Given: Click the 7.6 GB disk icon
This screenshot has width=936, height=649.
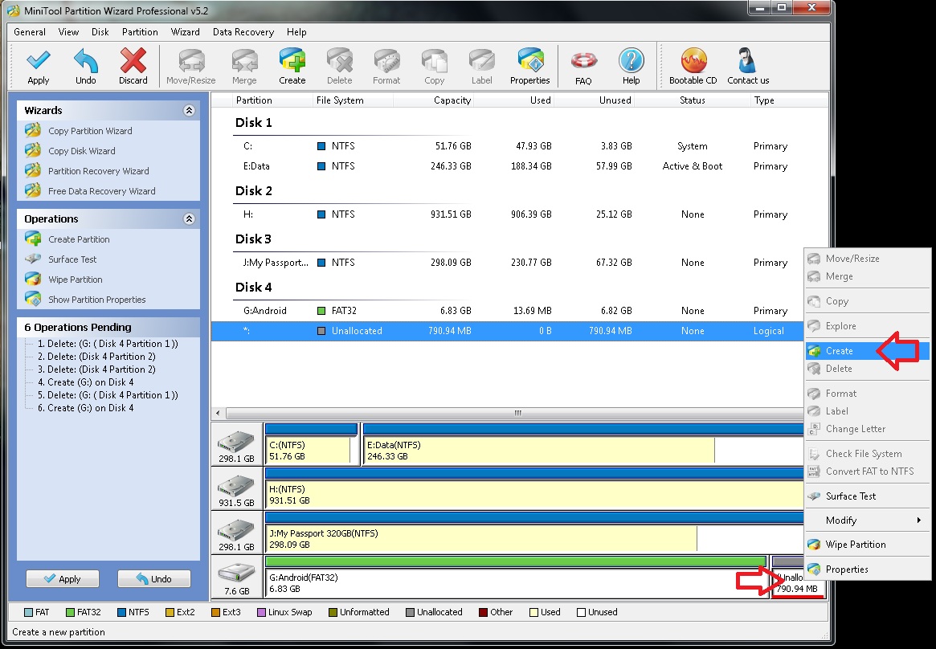Looking at the screenshot, I should (x=235, y=573).
